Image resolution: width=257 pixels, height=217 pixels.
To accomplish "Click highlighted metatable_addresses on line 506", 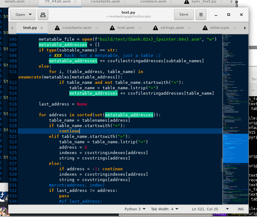I will click(x=63, y=44).
